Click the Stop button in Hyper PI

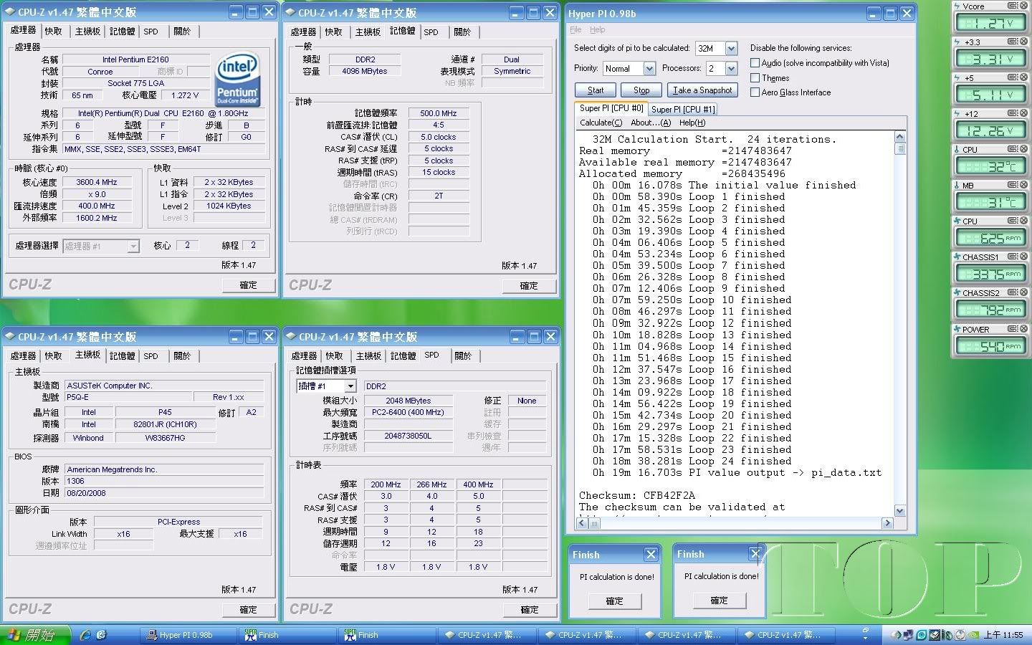641,90
